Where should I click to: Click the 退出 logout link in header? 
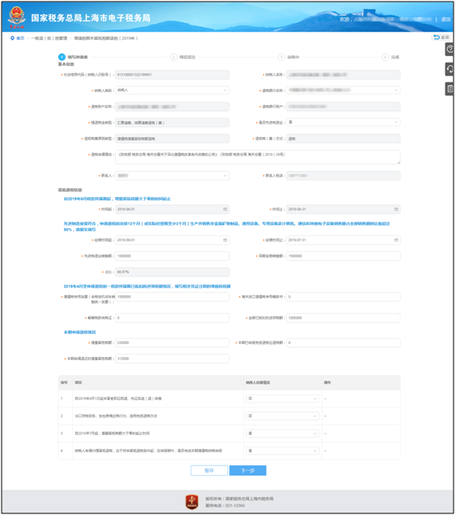[x=446, y=20]
